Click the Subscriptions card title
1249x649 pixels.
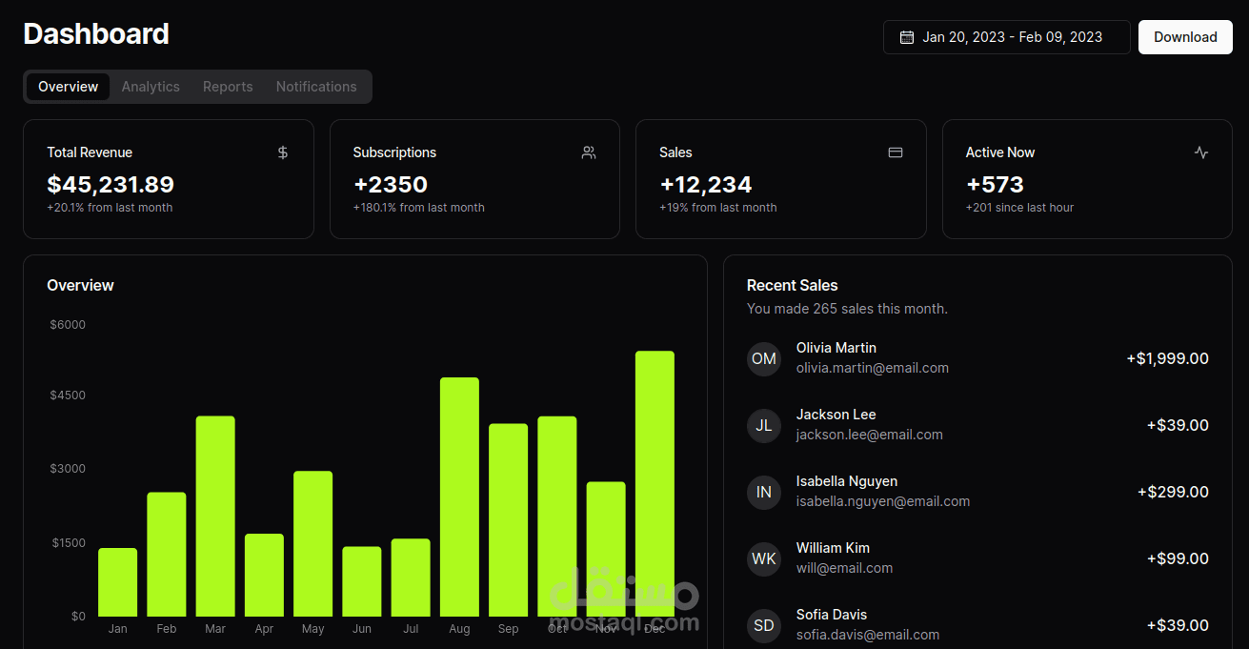pos(394,152)
